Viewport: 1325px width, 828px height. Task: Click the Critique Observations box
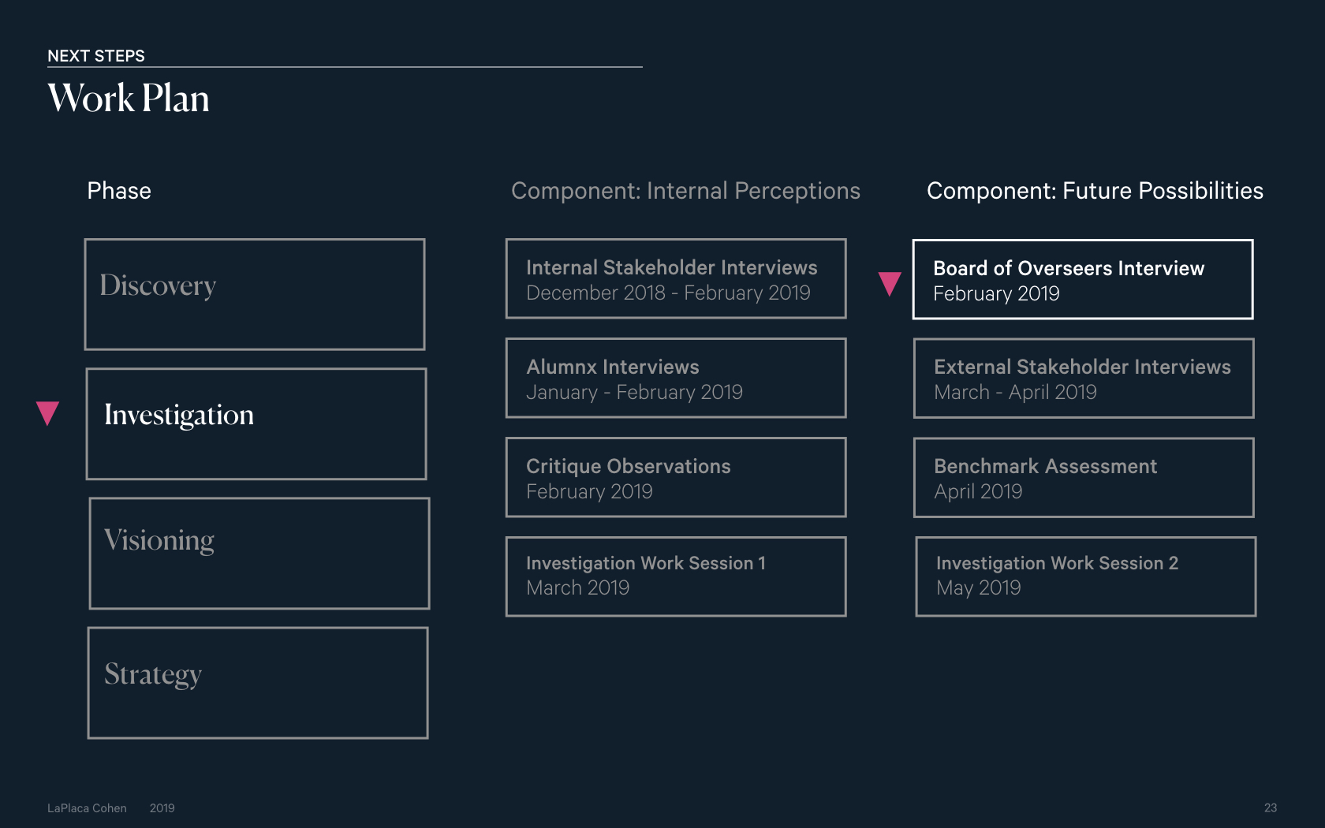676,477
